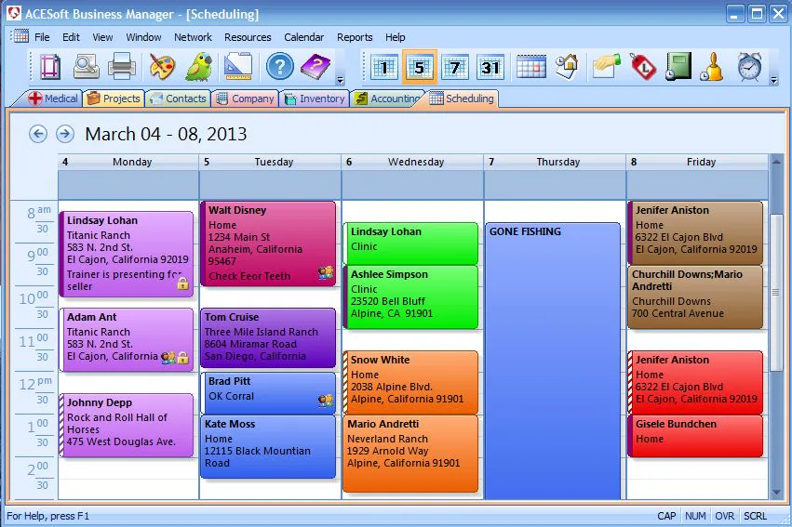Image resolution: width=792 pixels, height=527 pixels.
Task: Click the print preview magnifier icon
Action: (x=86, y=67)
